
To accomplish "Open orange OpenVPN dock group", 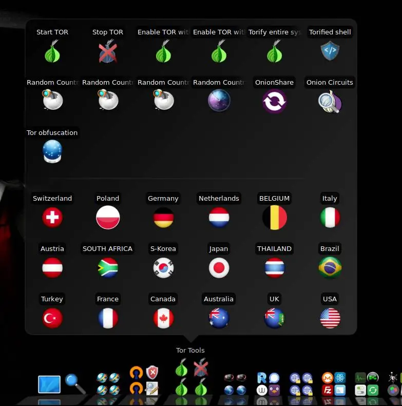I will pos(144,380).
